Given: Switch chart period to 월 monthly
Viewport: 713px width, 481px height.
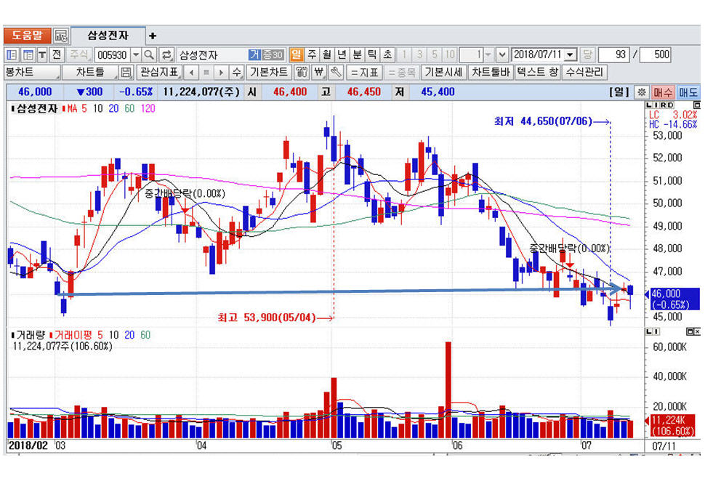Looking at the screenshot, I should coord(327,54).
